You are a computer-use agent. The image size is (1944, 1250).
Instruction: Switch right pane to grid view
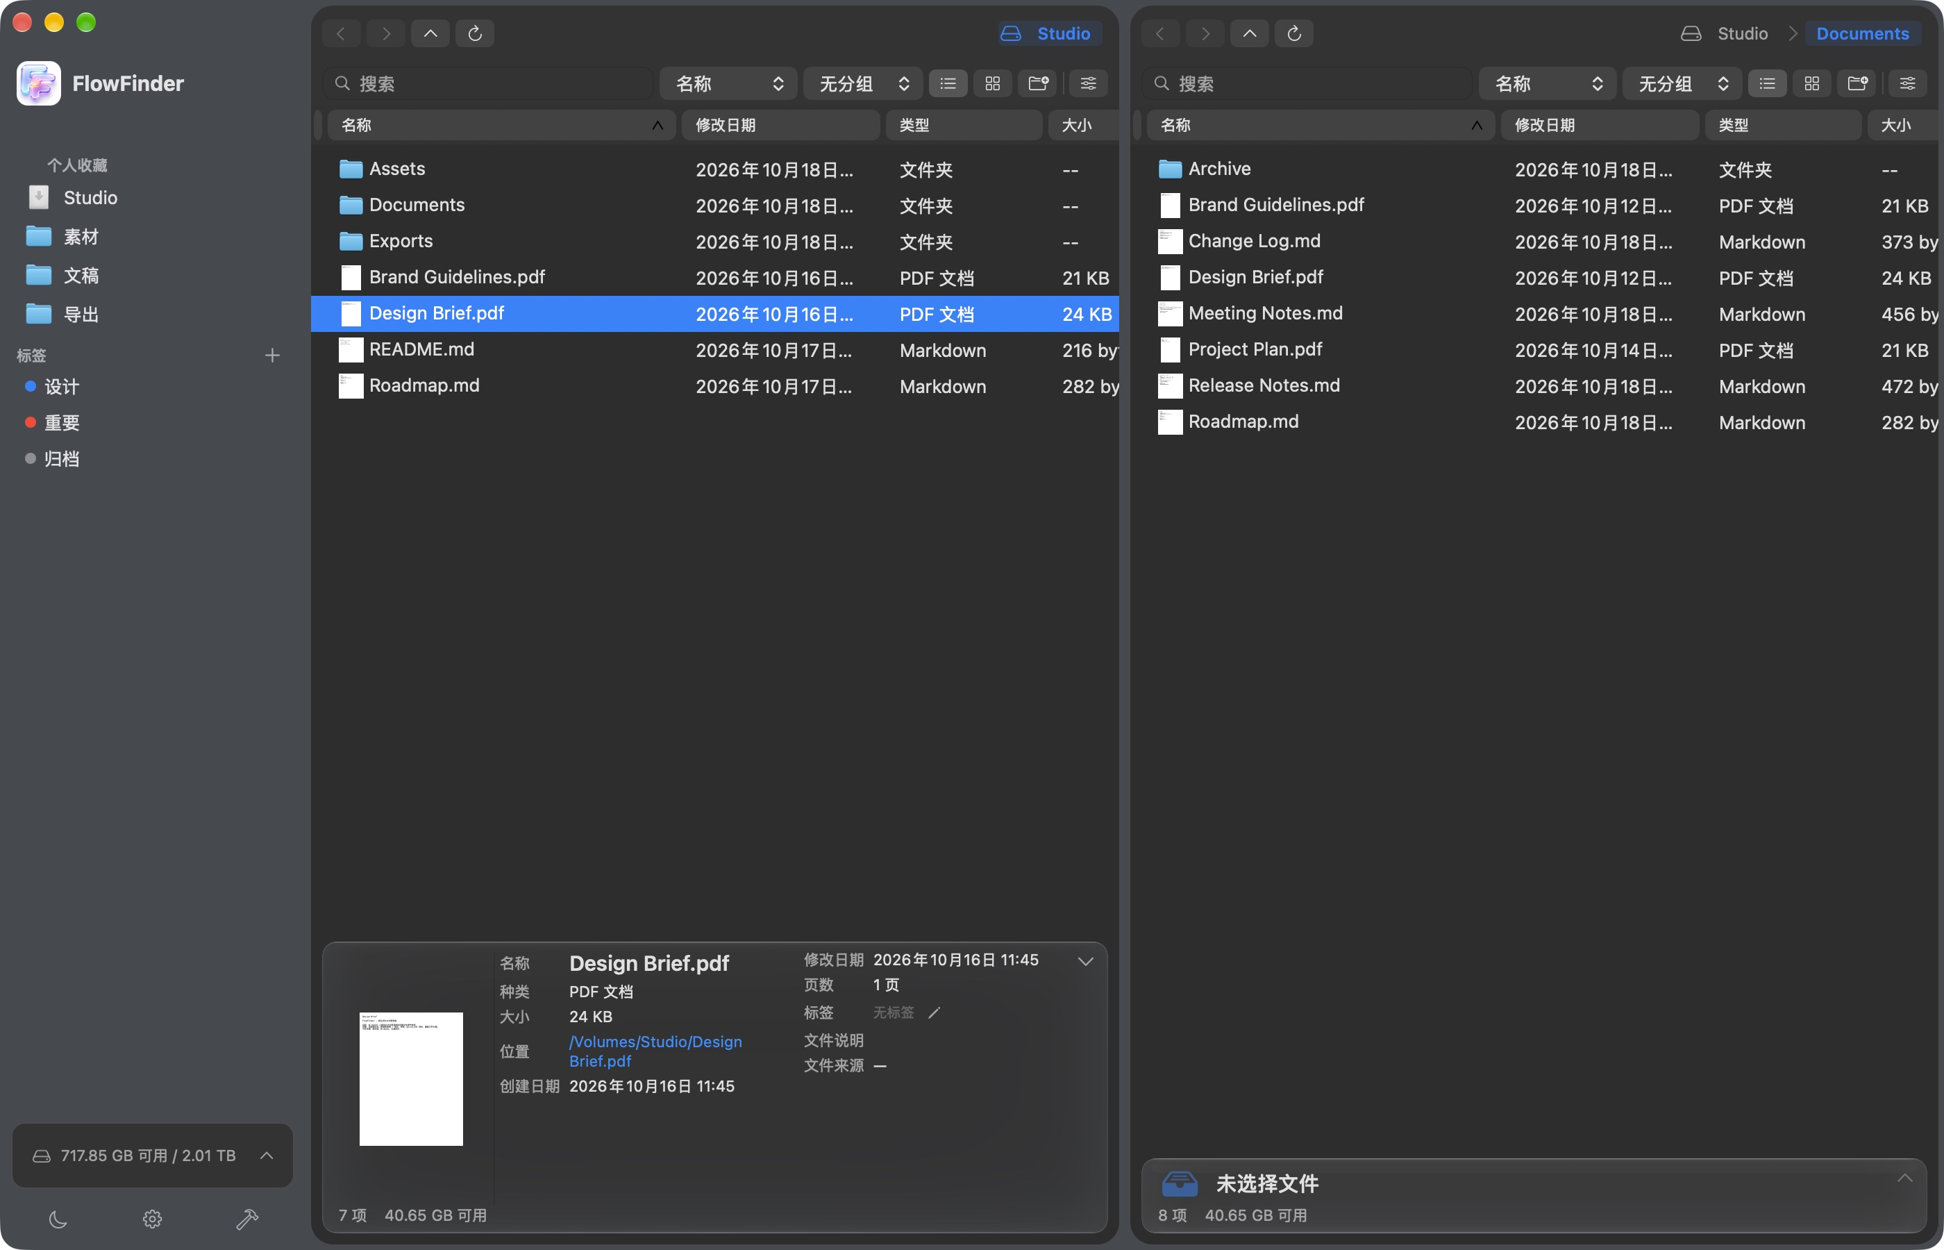(1812, 83)
